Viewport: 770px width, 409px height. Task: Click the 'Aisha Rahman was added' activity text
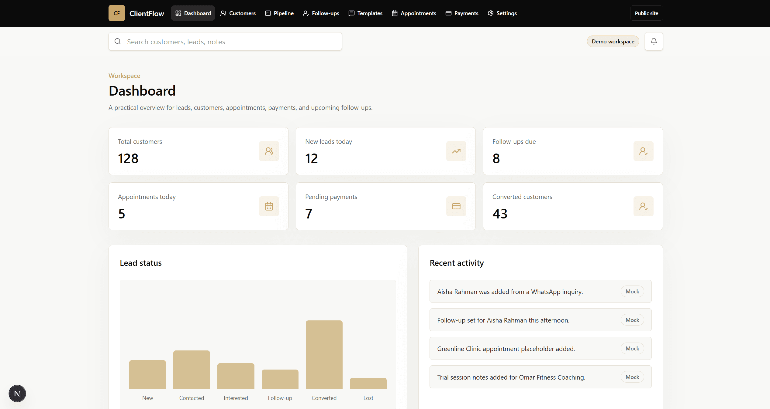click(x=510, y=292)
